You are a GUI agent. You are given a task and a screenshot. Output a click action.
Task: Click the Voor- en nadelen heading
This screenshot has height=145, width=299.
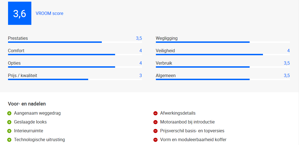point(27,104)
